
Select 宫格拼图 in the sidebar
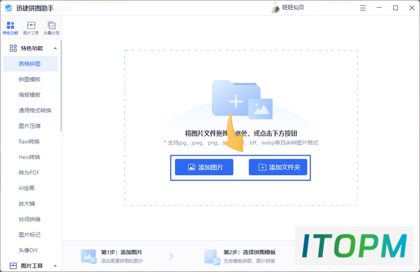click(x=30, y=64)
